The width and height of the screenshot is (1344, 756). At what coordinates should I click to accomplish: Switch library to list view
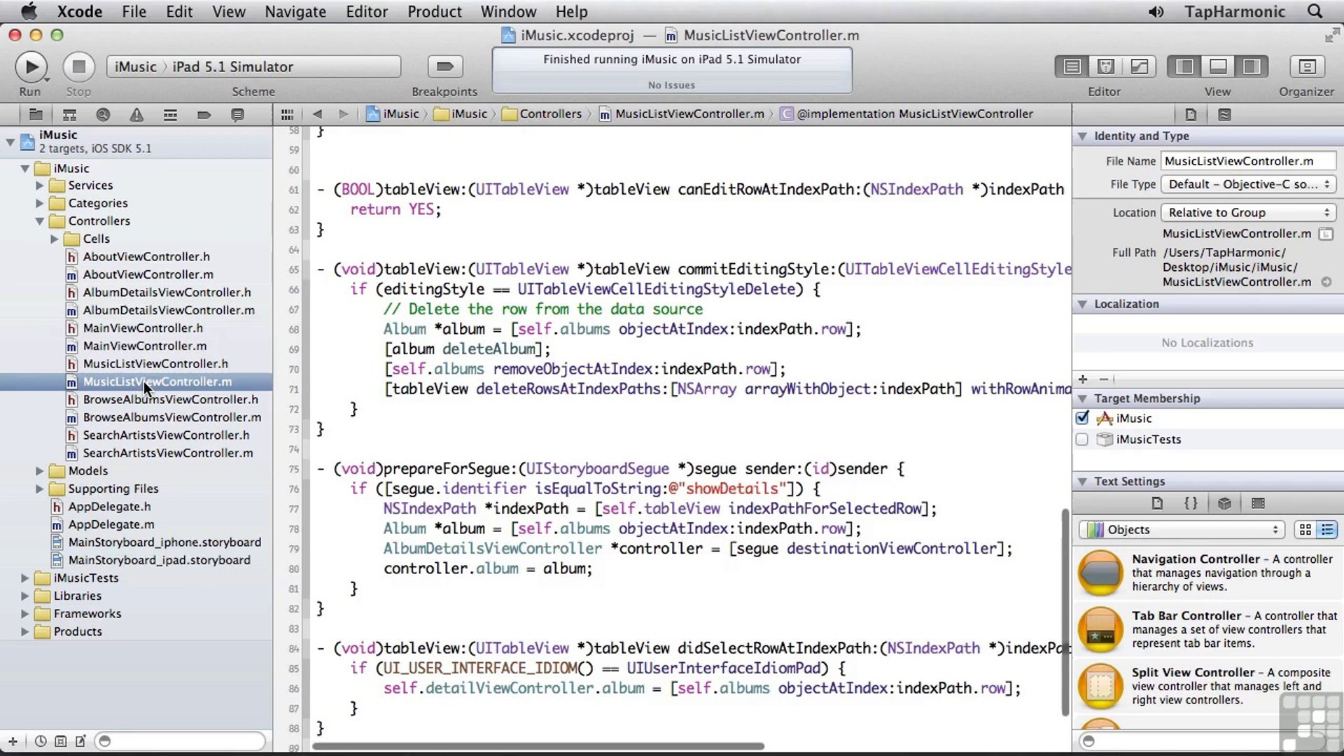click(1326, 530)
